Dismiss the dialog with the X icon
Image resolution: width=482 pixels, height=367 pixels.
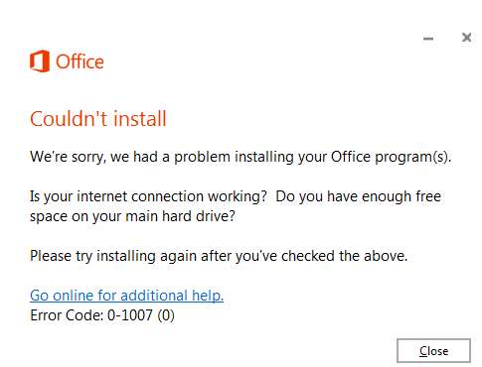(466, 38)
